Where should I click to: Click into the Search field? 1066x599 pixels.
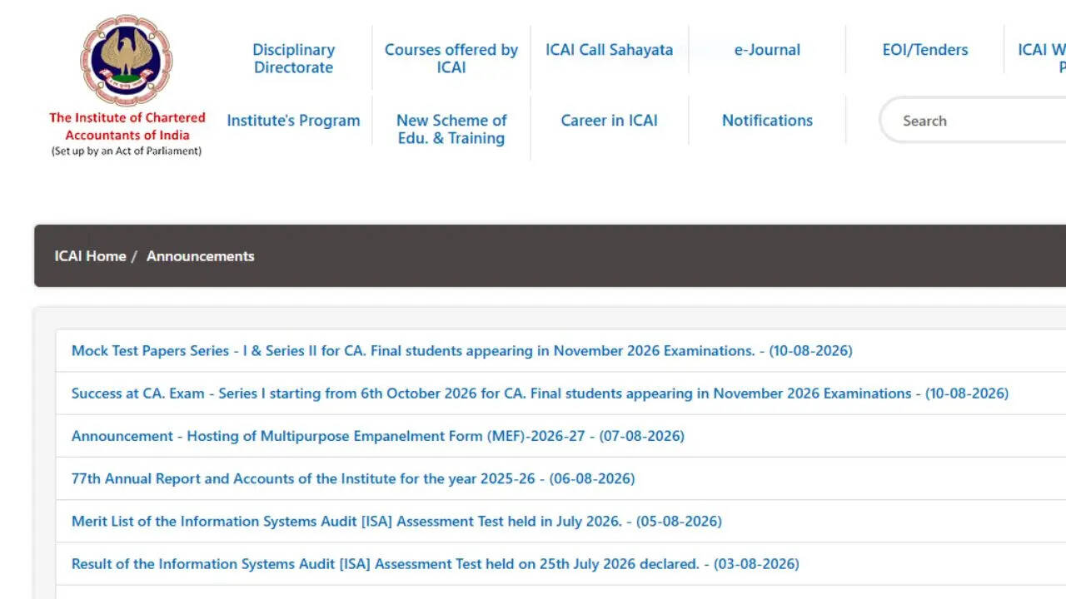[x=973, y=121]
